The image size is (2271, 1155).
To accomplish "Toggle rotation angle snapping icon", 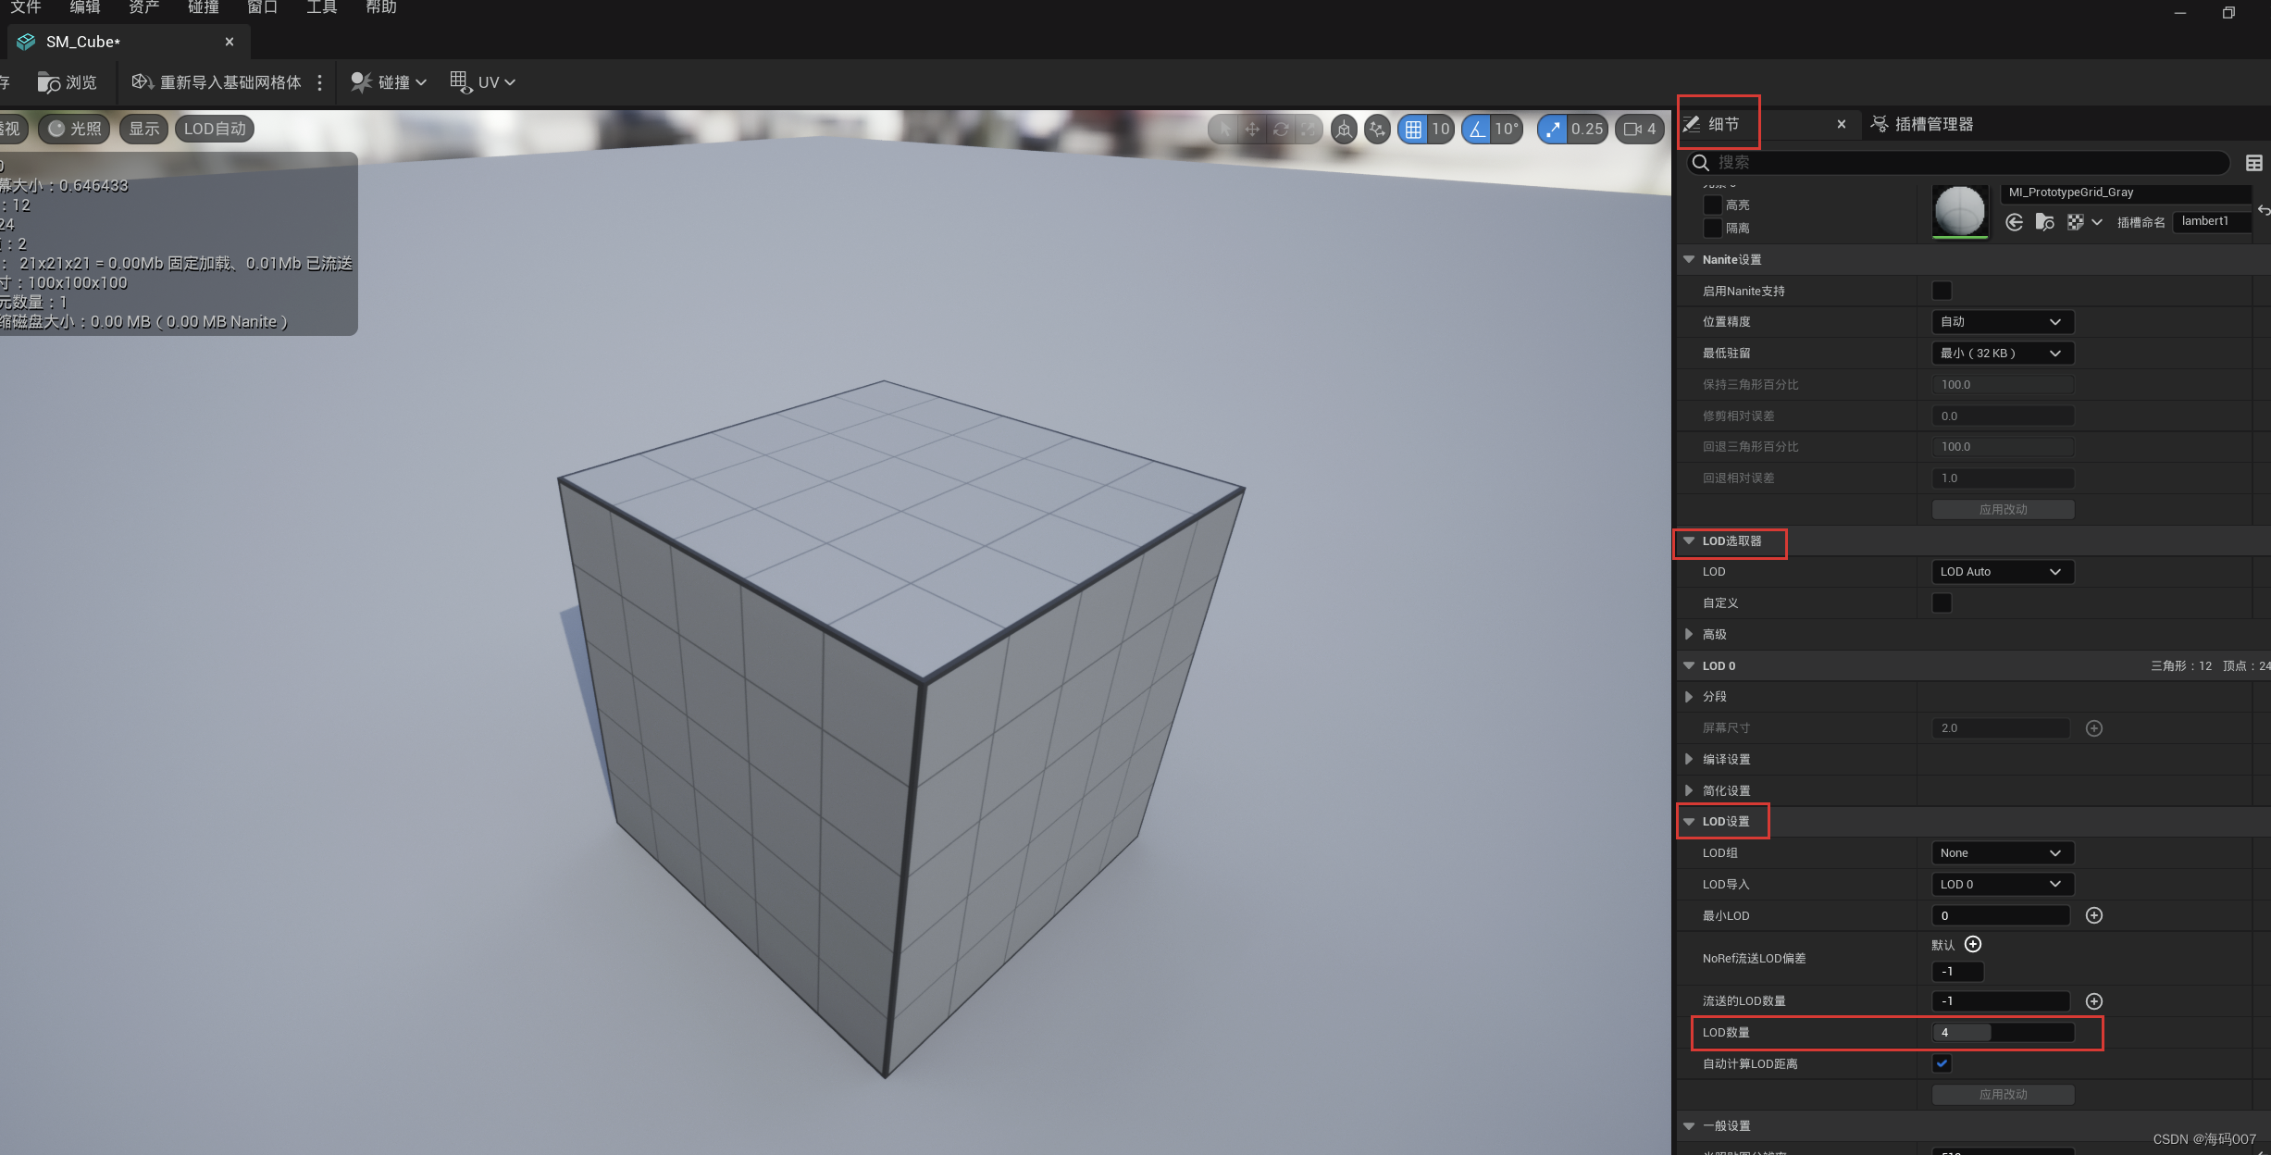I will (x=1478, y=130).
